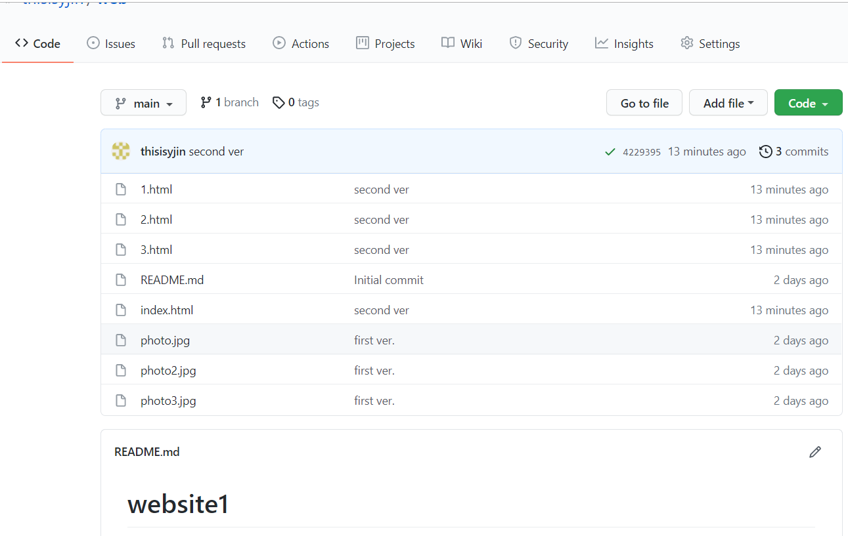Click the file icon beside 3.html
This screenshot has width=848, height=536.
coord(121,250)
